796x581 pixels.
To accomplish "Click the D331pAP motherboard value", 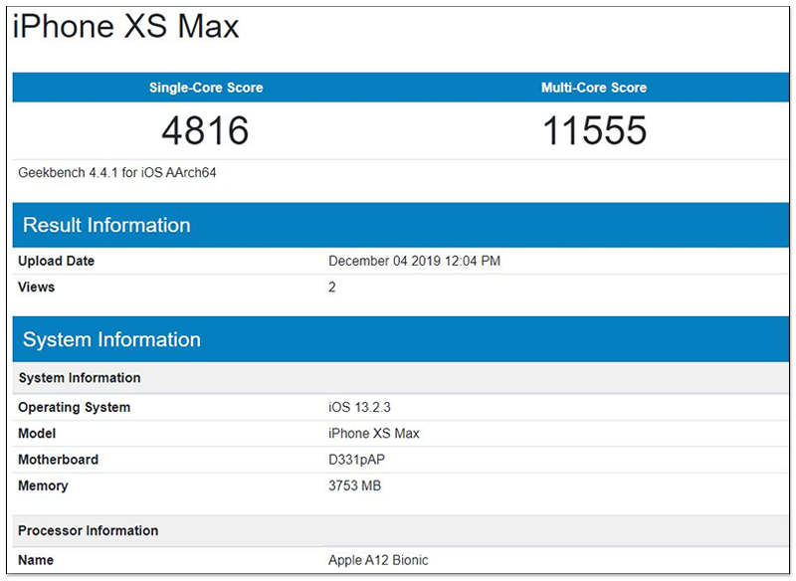I will (x=356, y=460).
